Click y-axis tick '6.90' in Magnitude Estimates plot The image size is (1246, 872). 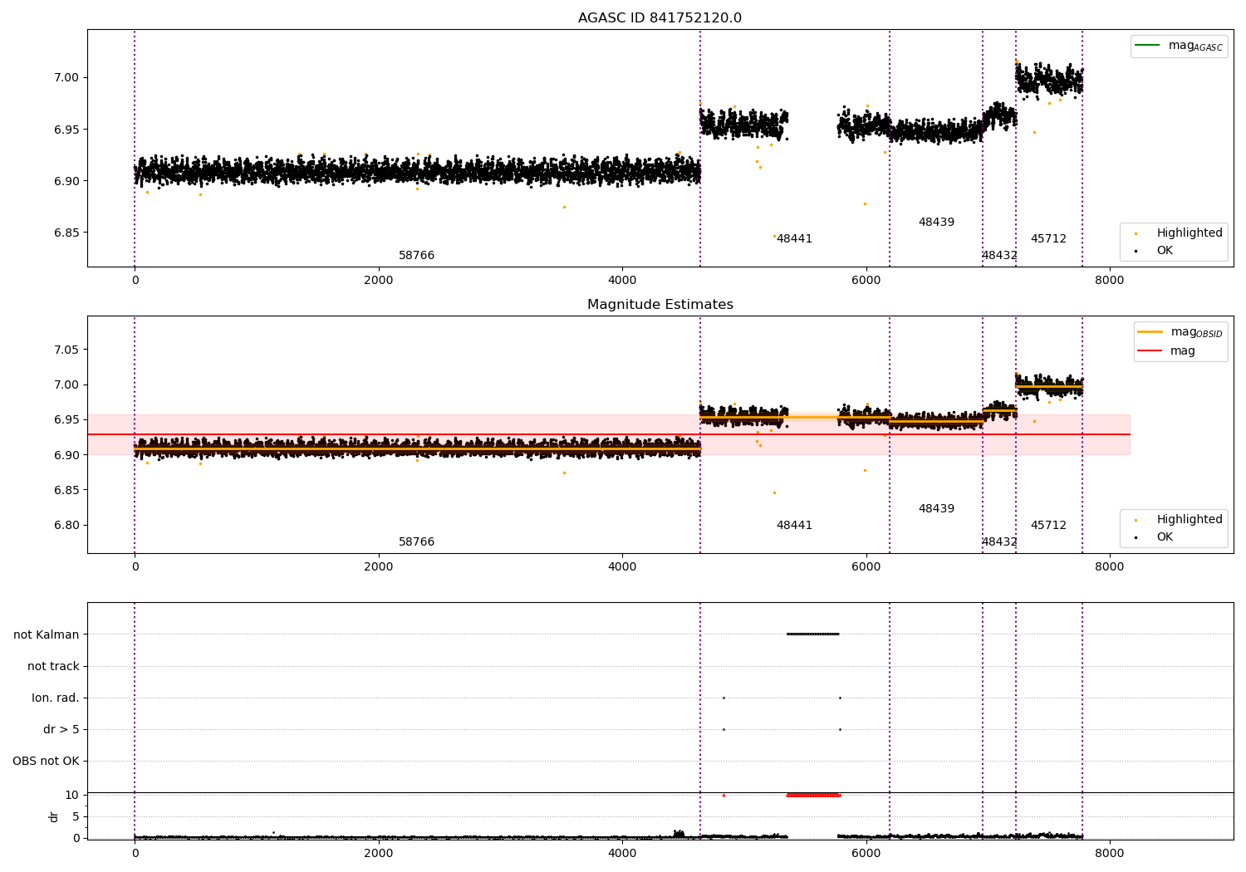tap(66, 455)
